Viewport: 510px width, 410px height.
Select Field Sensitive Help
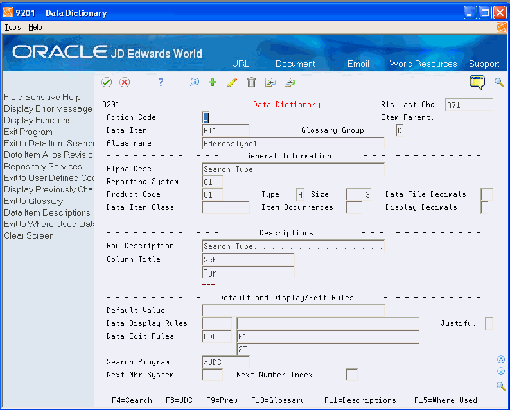(x=42, y=97)
